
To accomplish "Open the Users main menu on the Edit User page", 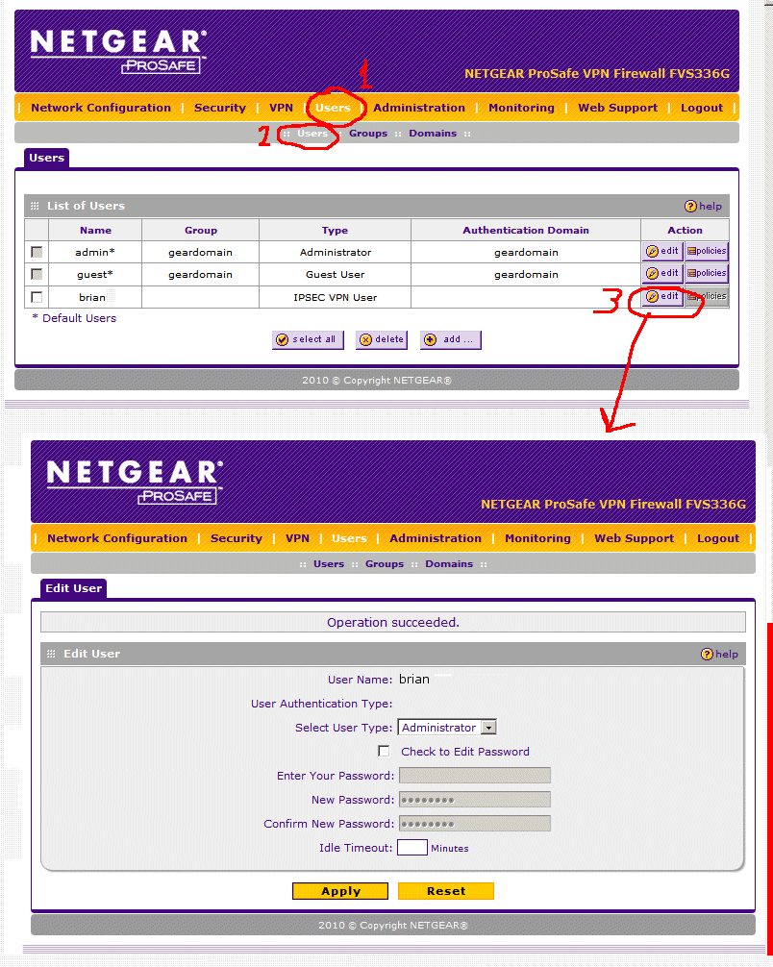I will [349, 538].
